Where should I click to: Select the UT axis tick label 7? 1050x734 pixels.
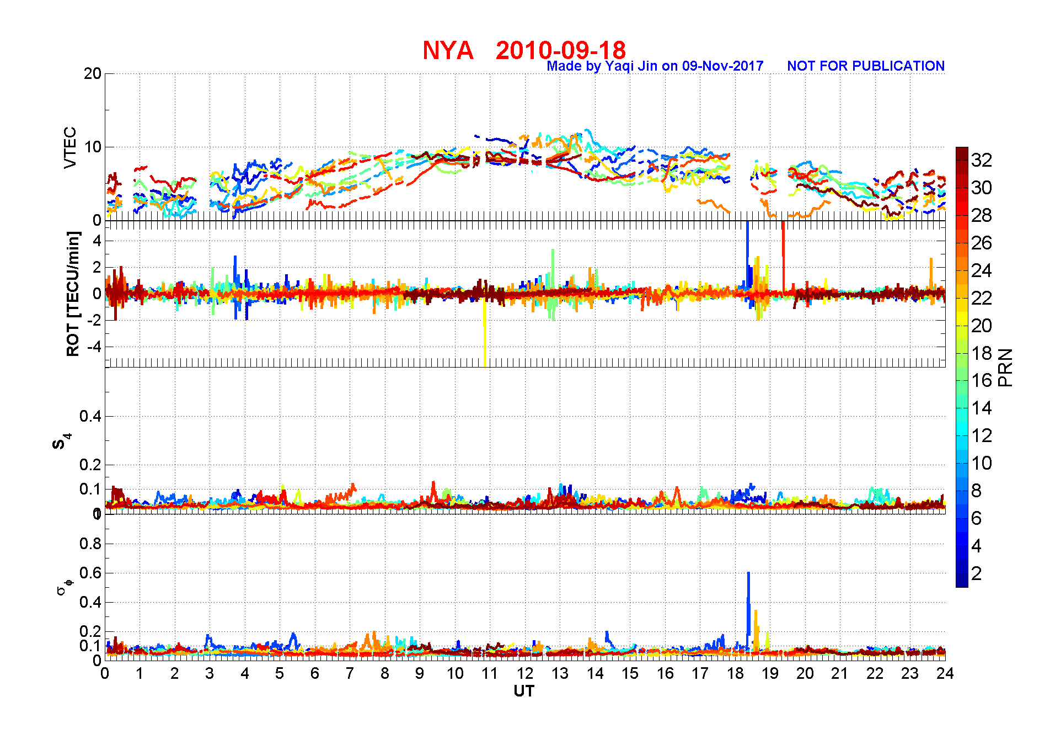350,673
